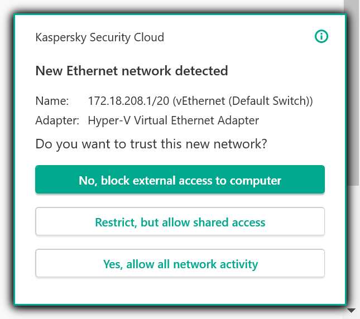Select Restrict, but allow shared access
360x319 pixels.
[180, 222]
